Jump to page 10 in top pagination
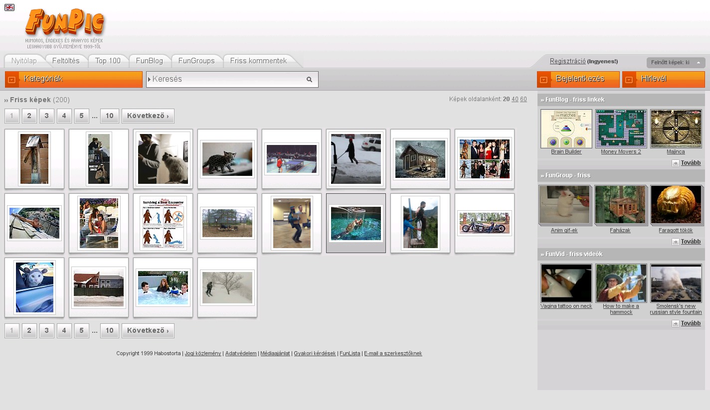Image resolution: width=710 pixels, height=410 pixels. click(109, 116)
